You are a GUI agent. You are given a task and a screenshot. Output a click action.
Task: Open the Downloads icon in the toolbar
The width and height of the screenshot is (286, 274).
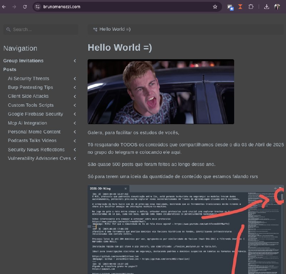point(267,6)
